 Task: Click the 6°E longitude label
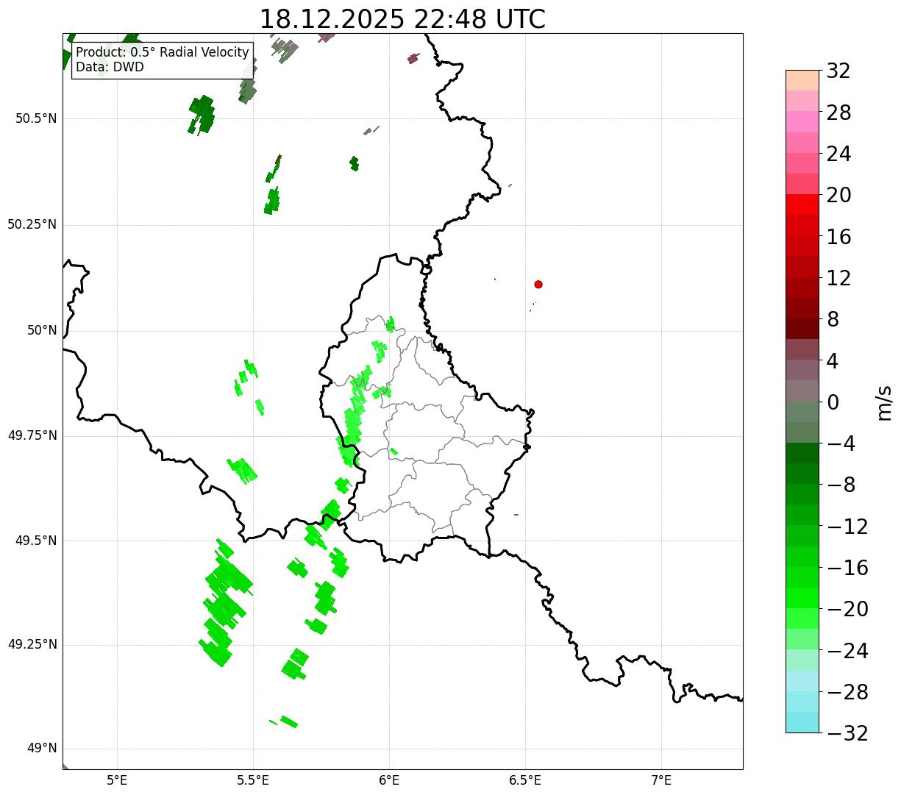pyautogui.click(x=389, y=780)
